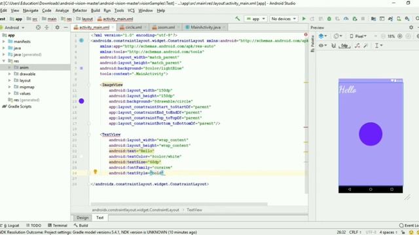Screen dimensions: 419x235
Task: Open the Pixel device dropdown
Action: click(358, 37)
